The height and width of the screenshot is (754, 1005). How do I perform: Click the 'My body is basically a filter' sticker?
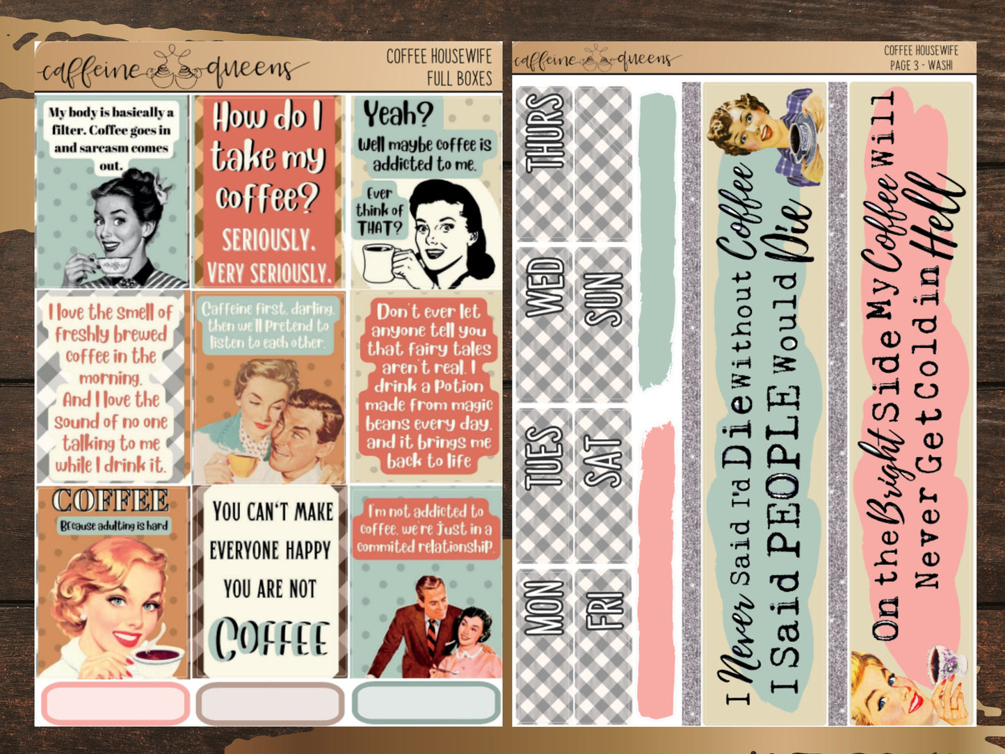coord(112,192)
